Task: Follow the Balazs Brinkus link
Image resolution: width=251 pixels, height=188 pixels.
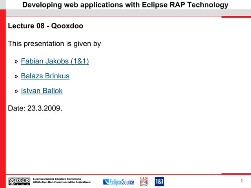Action: tap(45, 76)
